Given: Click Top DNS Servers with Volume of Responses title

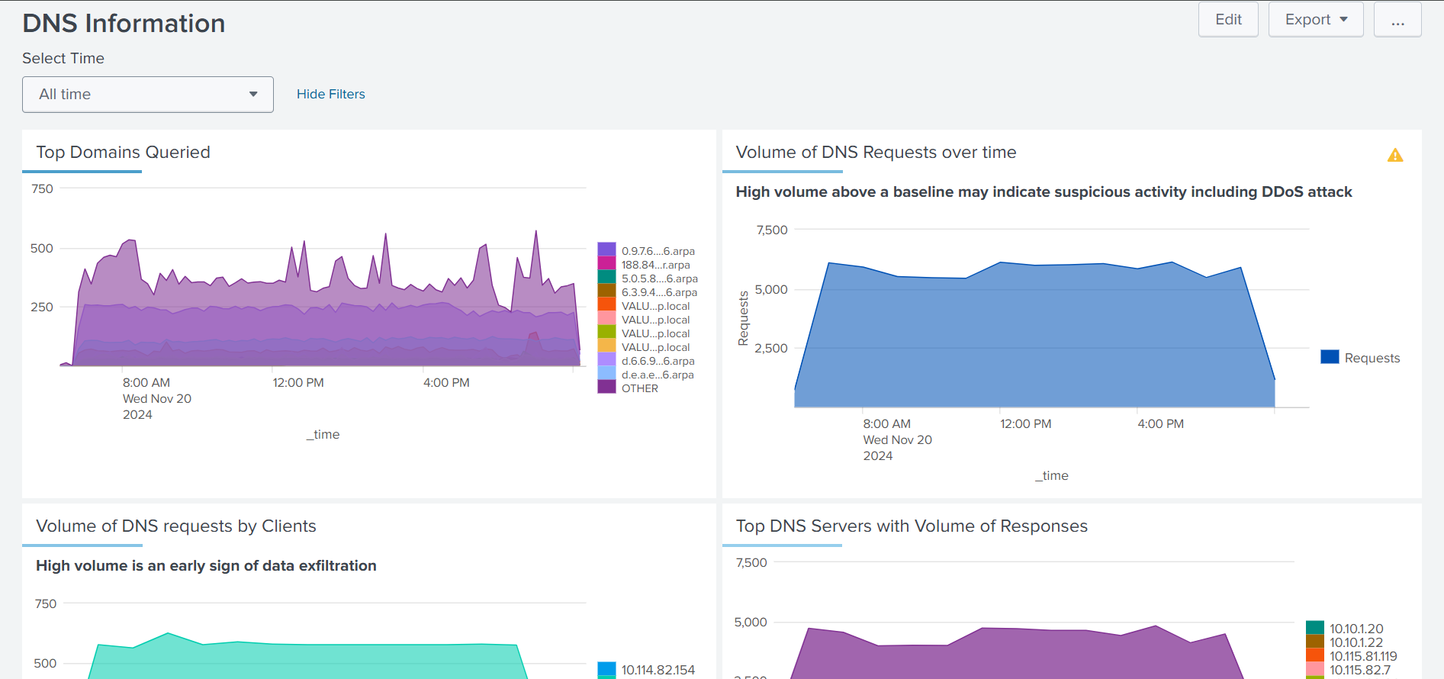Looking at the screenshot, I should pyautogui.click(x=912, y=526).
